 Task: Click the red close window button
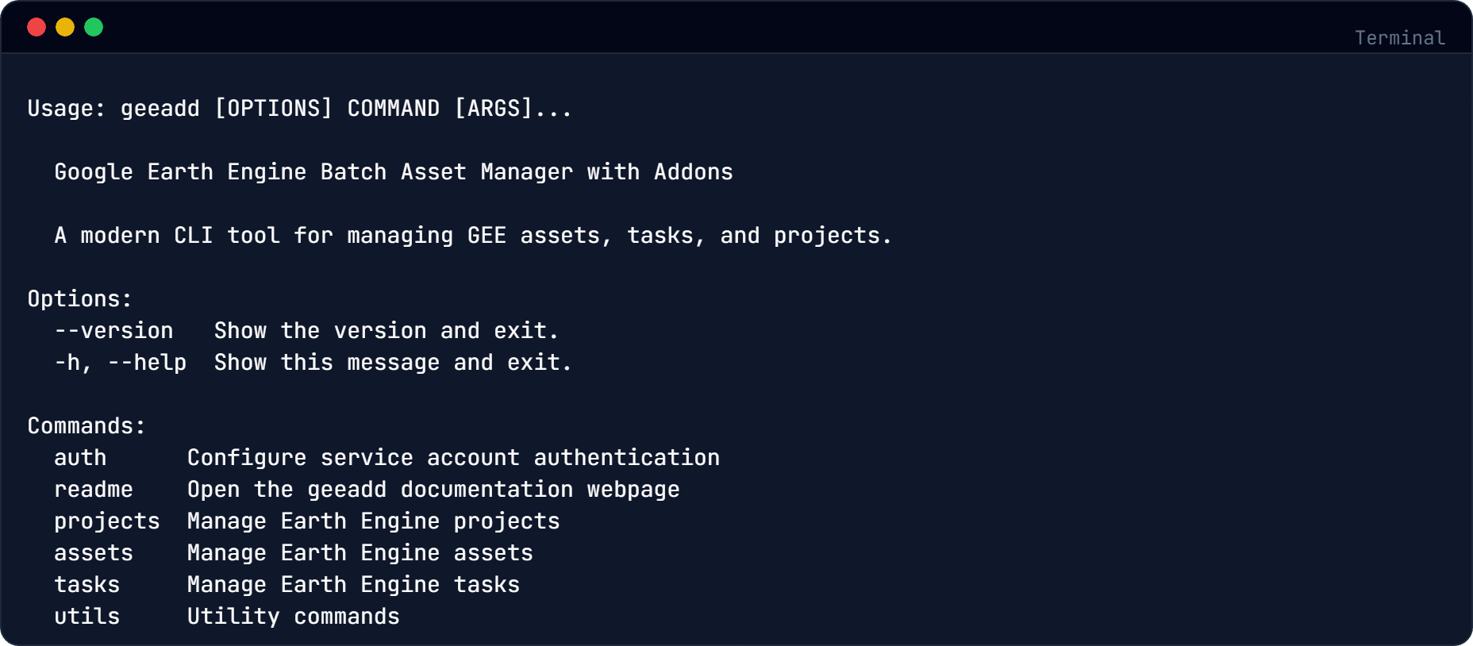tap(37, 28)
